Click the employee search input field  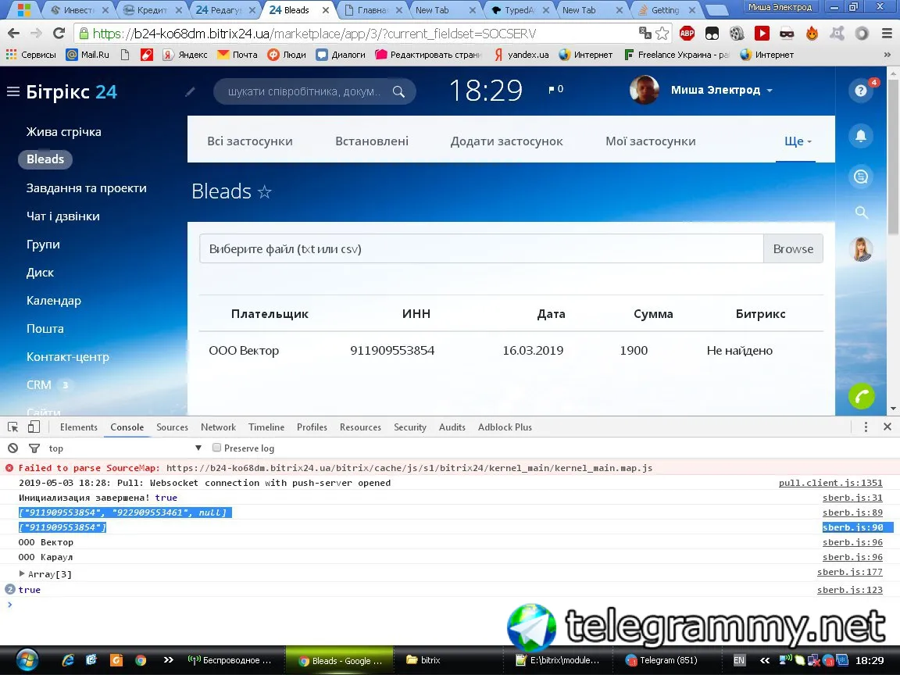(304, 91)
